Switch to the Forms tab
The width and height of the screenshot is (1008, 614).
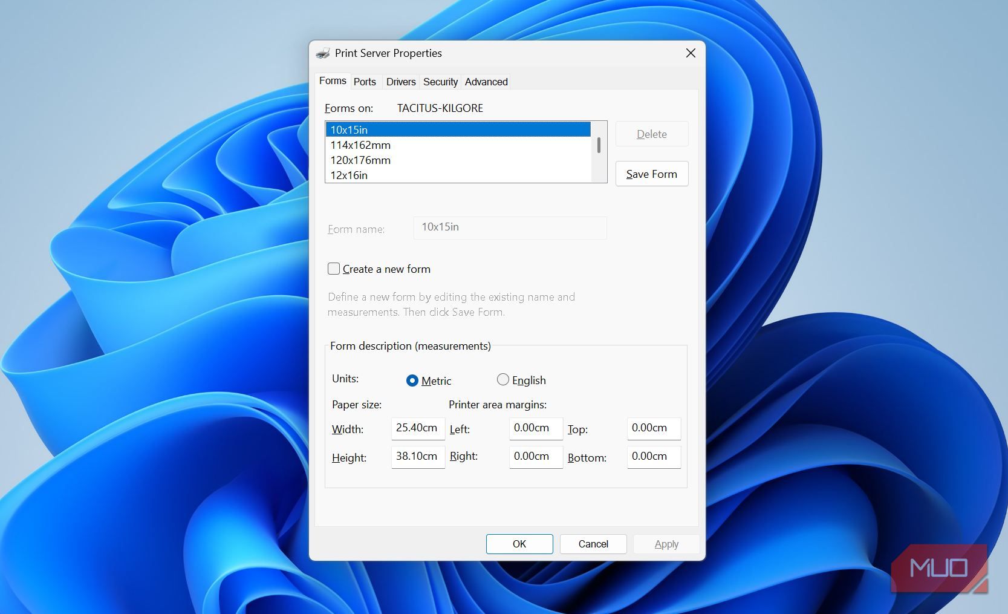333,81
